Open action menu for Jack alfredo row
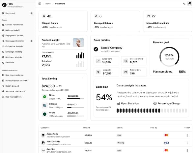195x153 pixels. (187, 135)
